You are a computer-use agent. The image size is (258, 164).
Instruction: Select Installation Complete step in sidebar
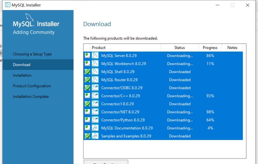pos(31,97)
